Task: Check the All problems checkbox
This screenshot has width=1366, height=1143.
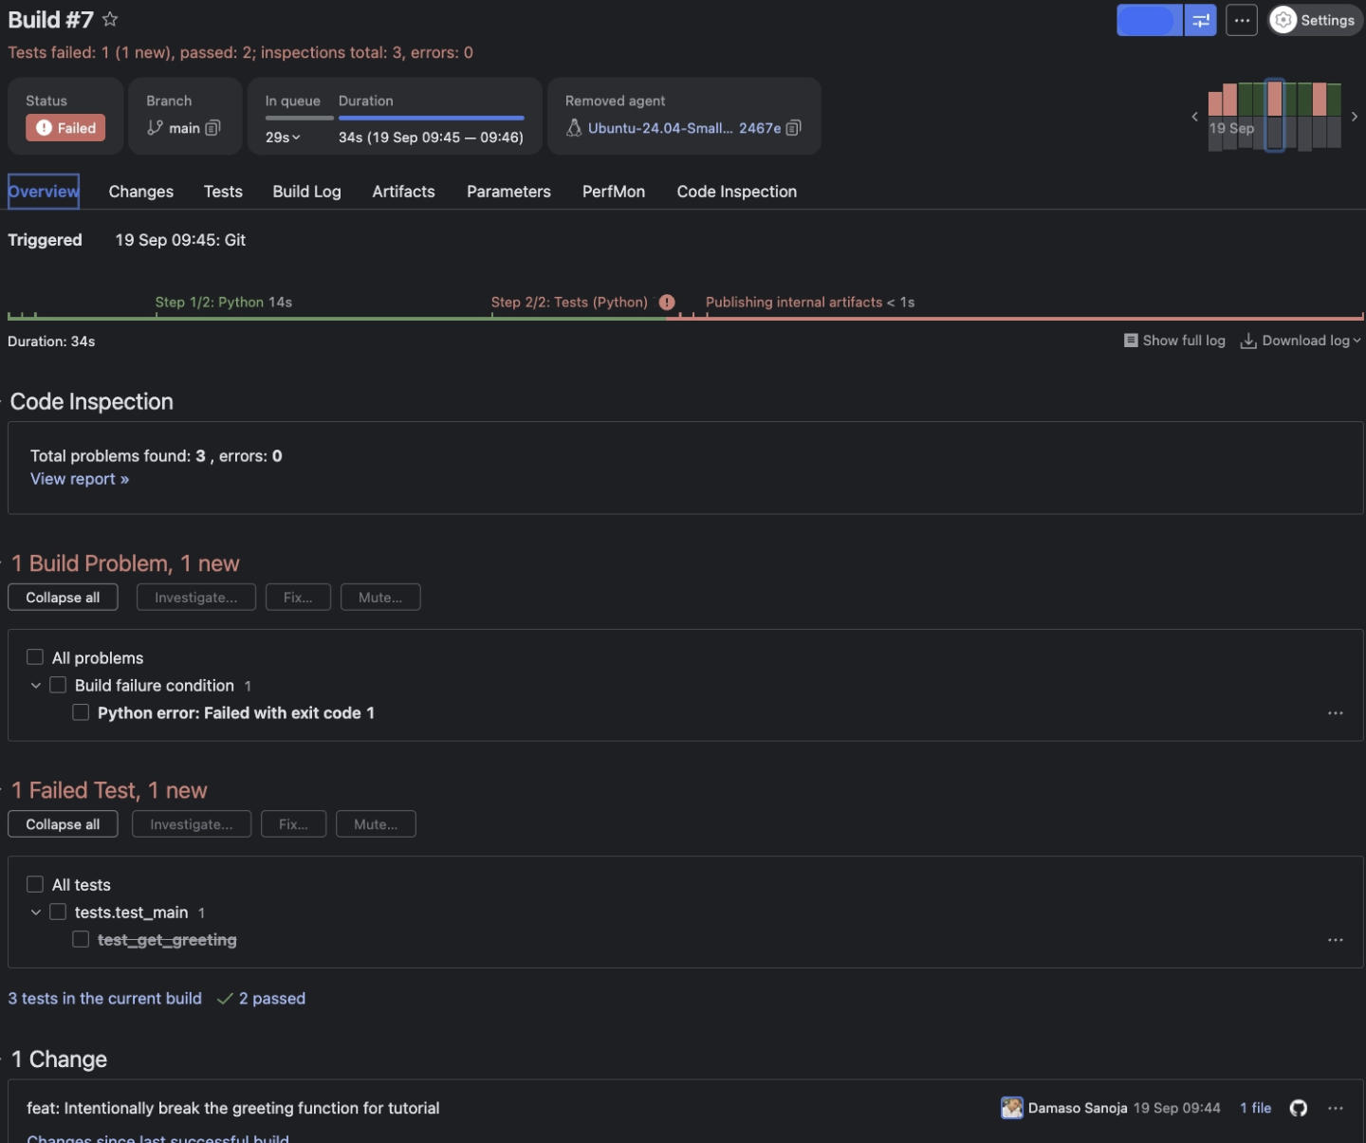Action: tap(35, 657)
